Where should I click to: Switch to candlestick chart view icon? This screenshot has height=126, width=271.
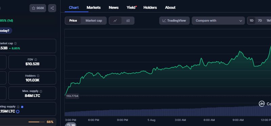[128, 21]
